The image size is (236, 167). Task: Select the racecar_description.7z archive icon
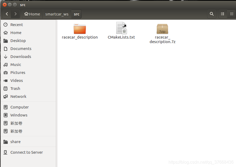pos(162,29)
